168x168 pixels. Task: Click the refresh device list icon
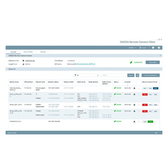click(x=138, y=75)
